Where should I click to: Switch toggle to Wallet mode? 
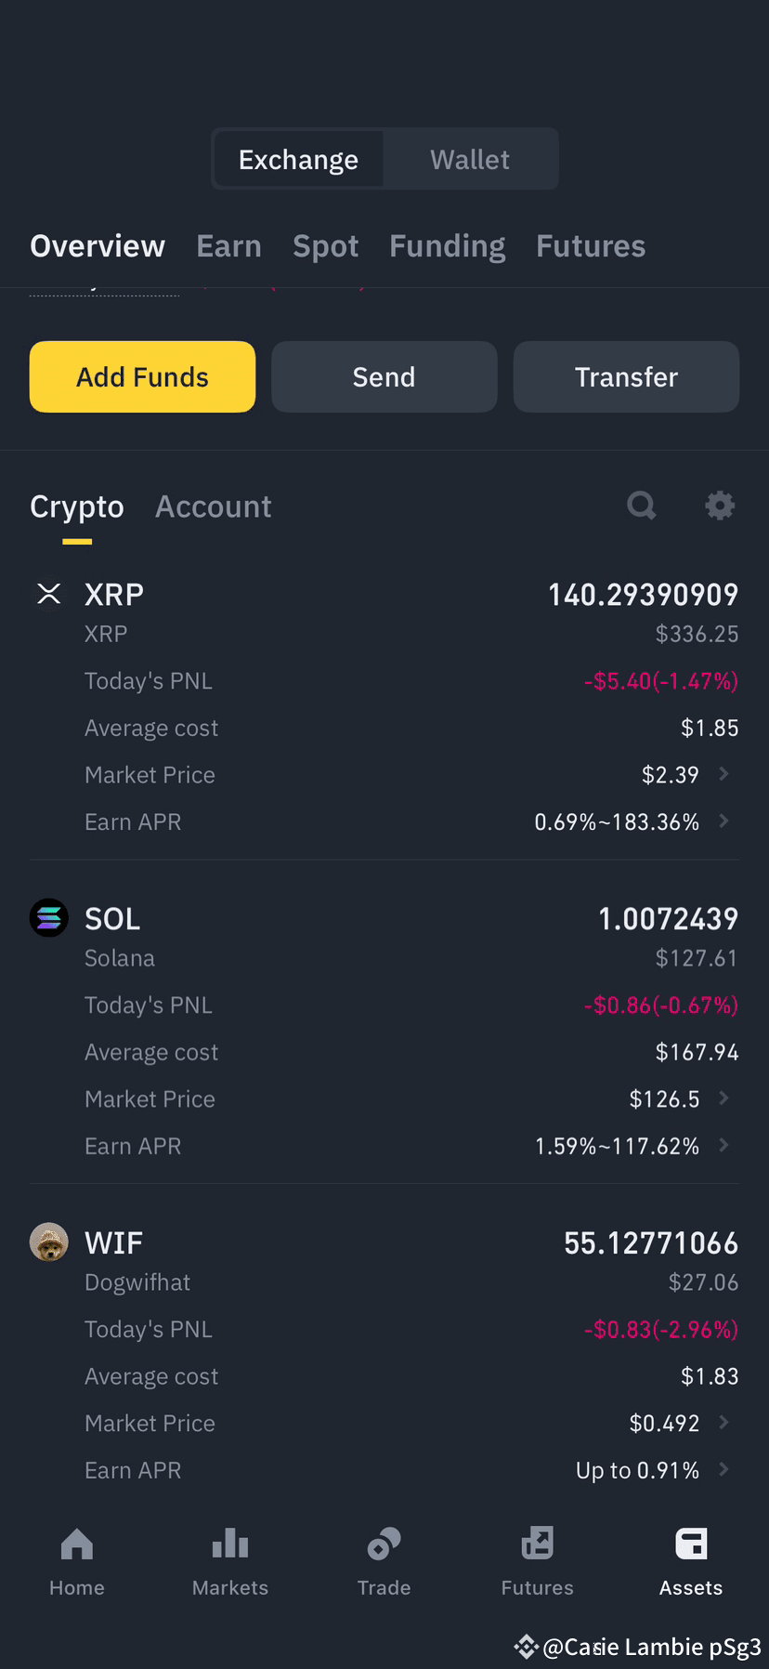tap(470, 159)
